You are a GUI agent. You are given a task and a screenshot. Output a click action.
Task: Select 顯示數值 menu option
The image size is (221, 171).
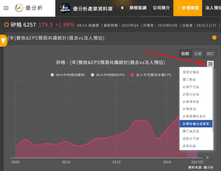[x=189, y=79]
